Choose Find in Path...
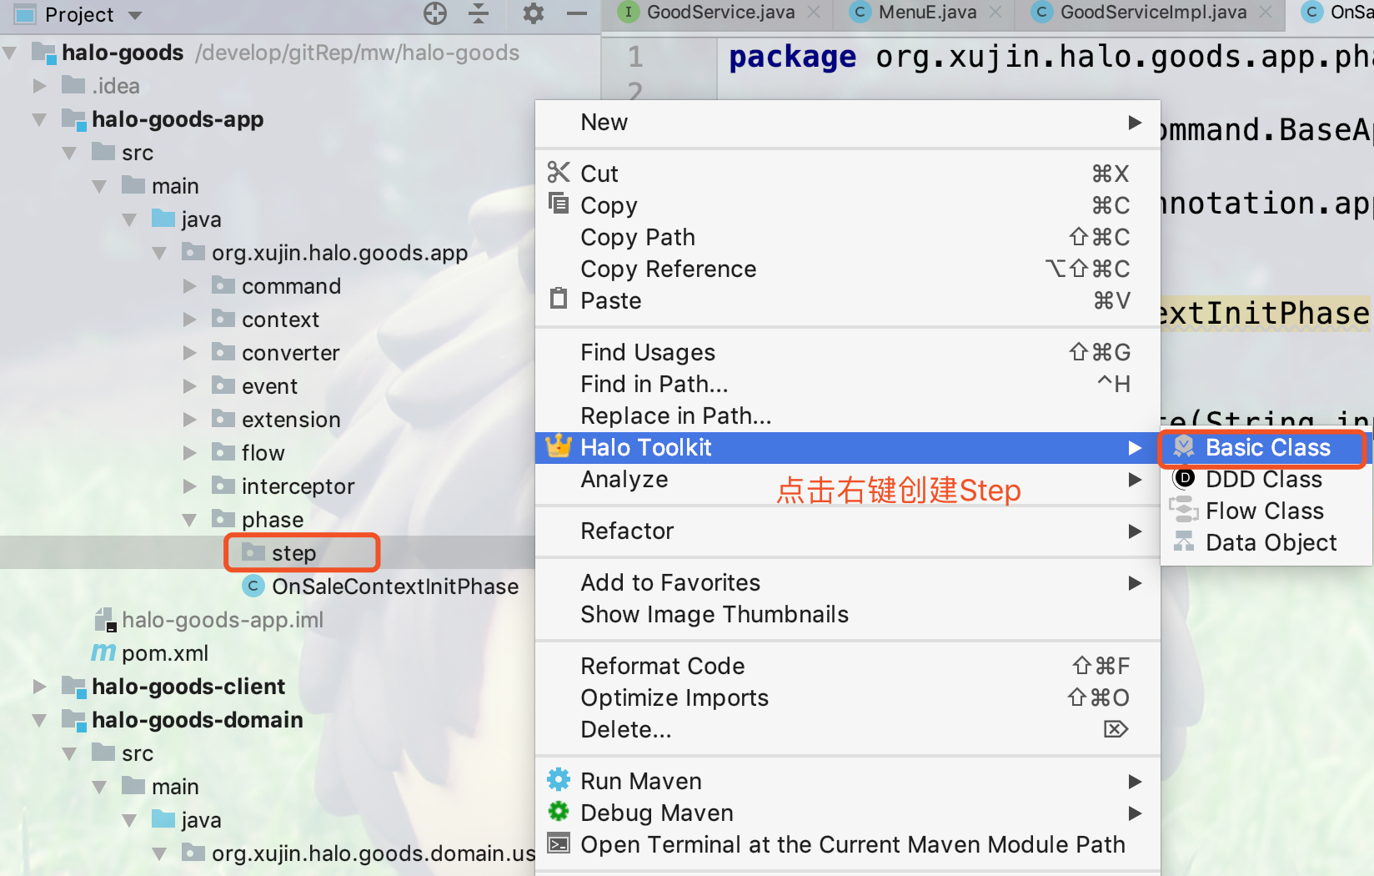 pos(847,384)
